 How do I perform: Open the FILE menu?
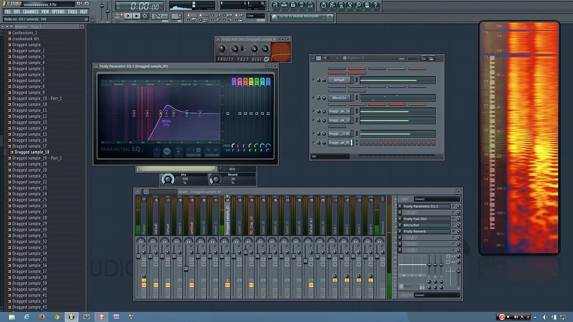8,12
